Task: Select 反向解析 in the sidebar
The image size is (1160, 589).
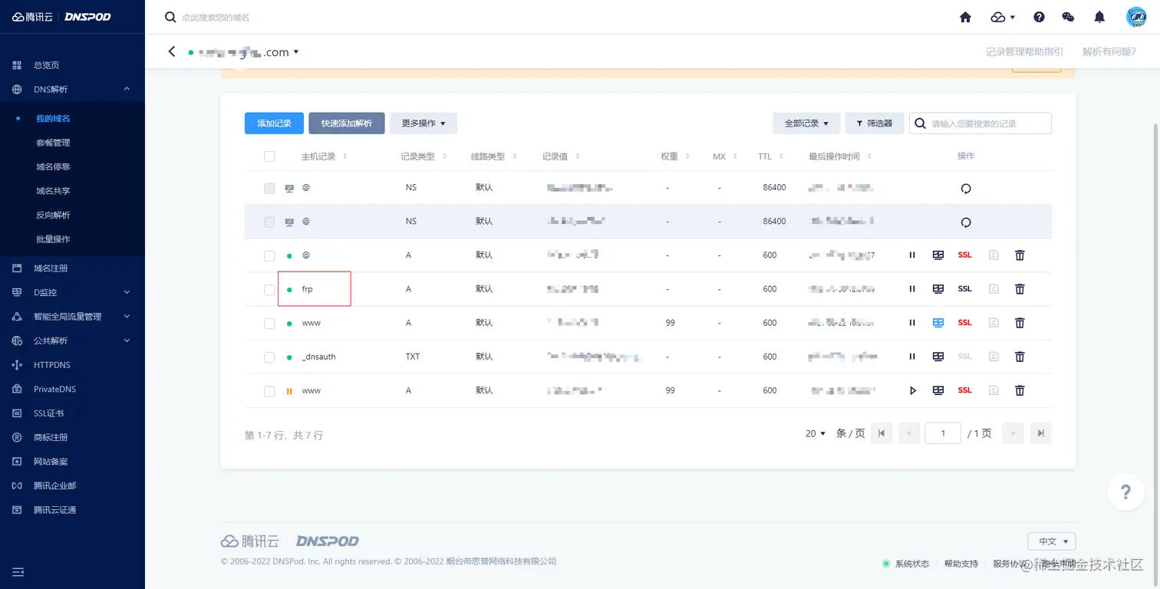Action: pyautogui.click(x=53, y=216)
